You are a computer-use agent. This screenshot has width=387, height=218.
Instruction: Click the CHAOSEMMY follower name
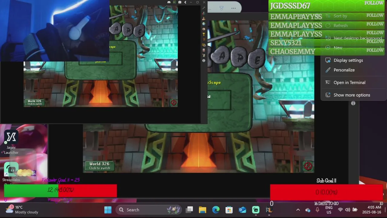[x=293, y=51]
